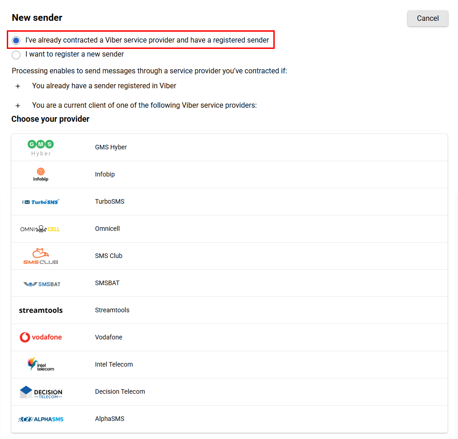This screenshot has height=439, width=458.
Task: Choose Omnicell provider name
Action: pos(107,229)
